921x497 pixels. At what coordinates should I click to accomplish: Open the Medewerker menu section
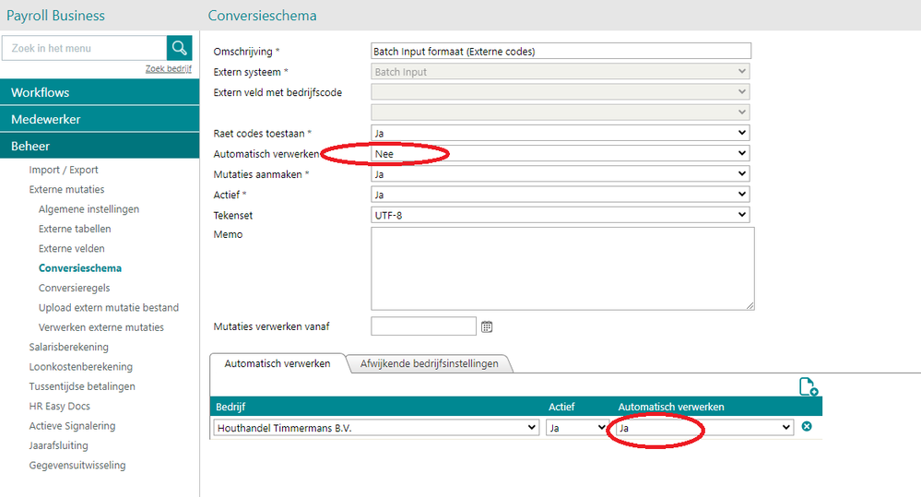click(x=100, y=119)
